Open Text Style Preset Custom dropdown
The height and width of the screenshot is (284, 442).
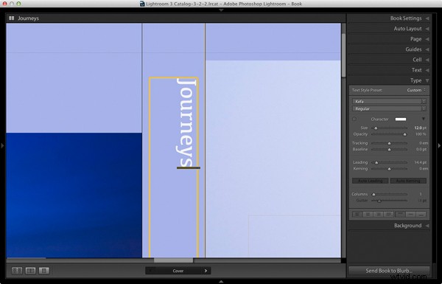click(x=416, y=90)
